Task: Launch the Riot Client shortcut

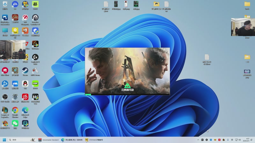Action: point(5,71)
